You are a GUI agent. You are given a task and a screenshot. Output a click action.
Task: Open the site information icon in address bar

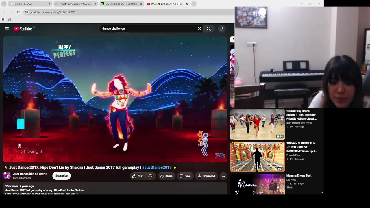coord(26,12)
